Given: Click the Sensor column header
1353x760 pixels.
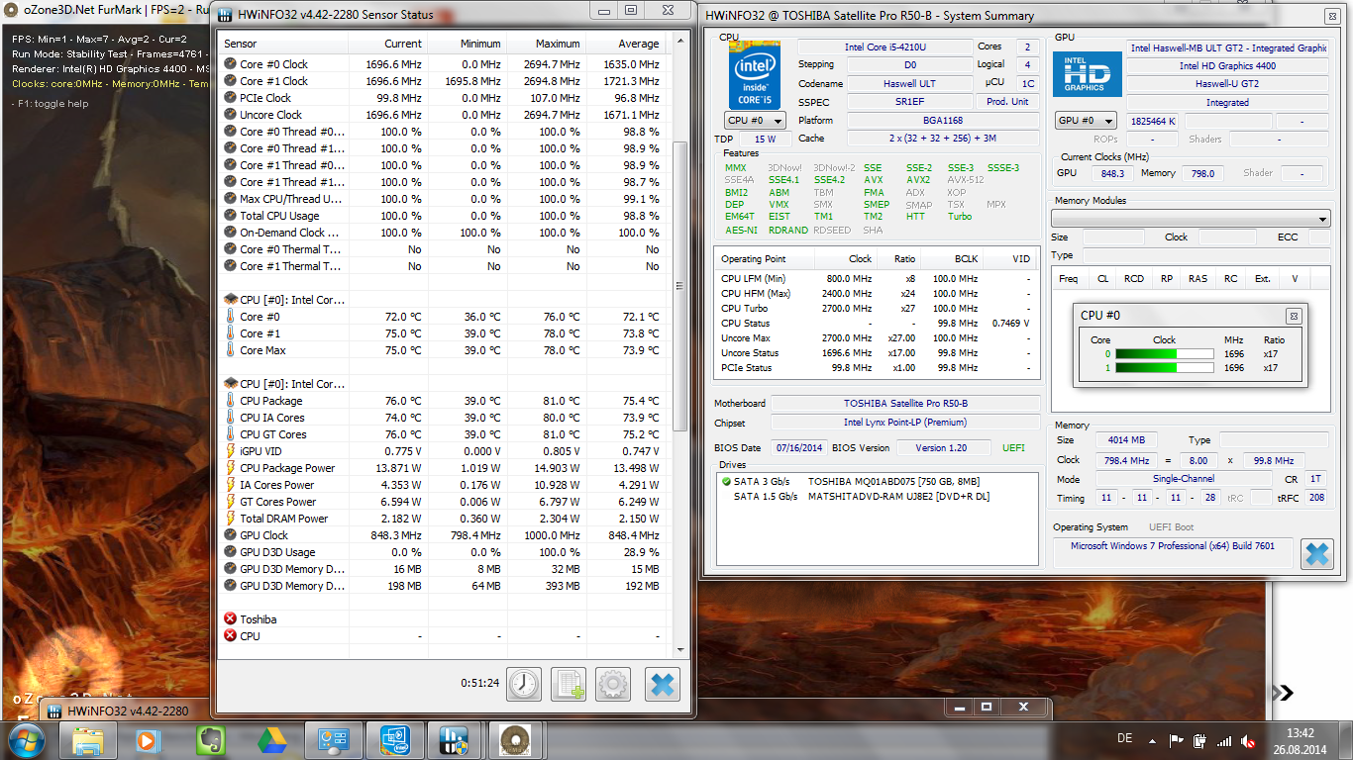Looking at the screenshot, I should (282, 44).
